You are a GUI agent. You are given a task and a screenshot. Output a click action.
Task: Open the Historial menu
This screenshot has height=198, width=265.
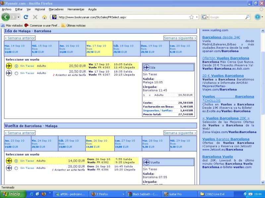[40, 10]
